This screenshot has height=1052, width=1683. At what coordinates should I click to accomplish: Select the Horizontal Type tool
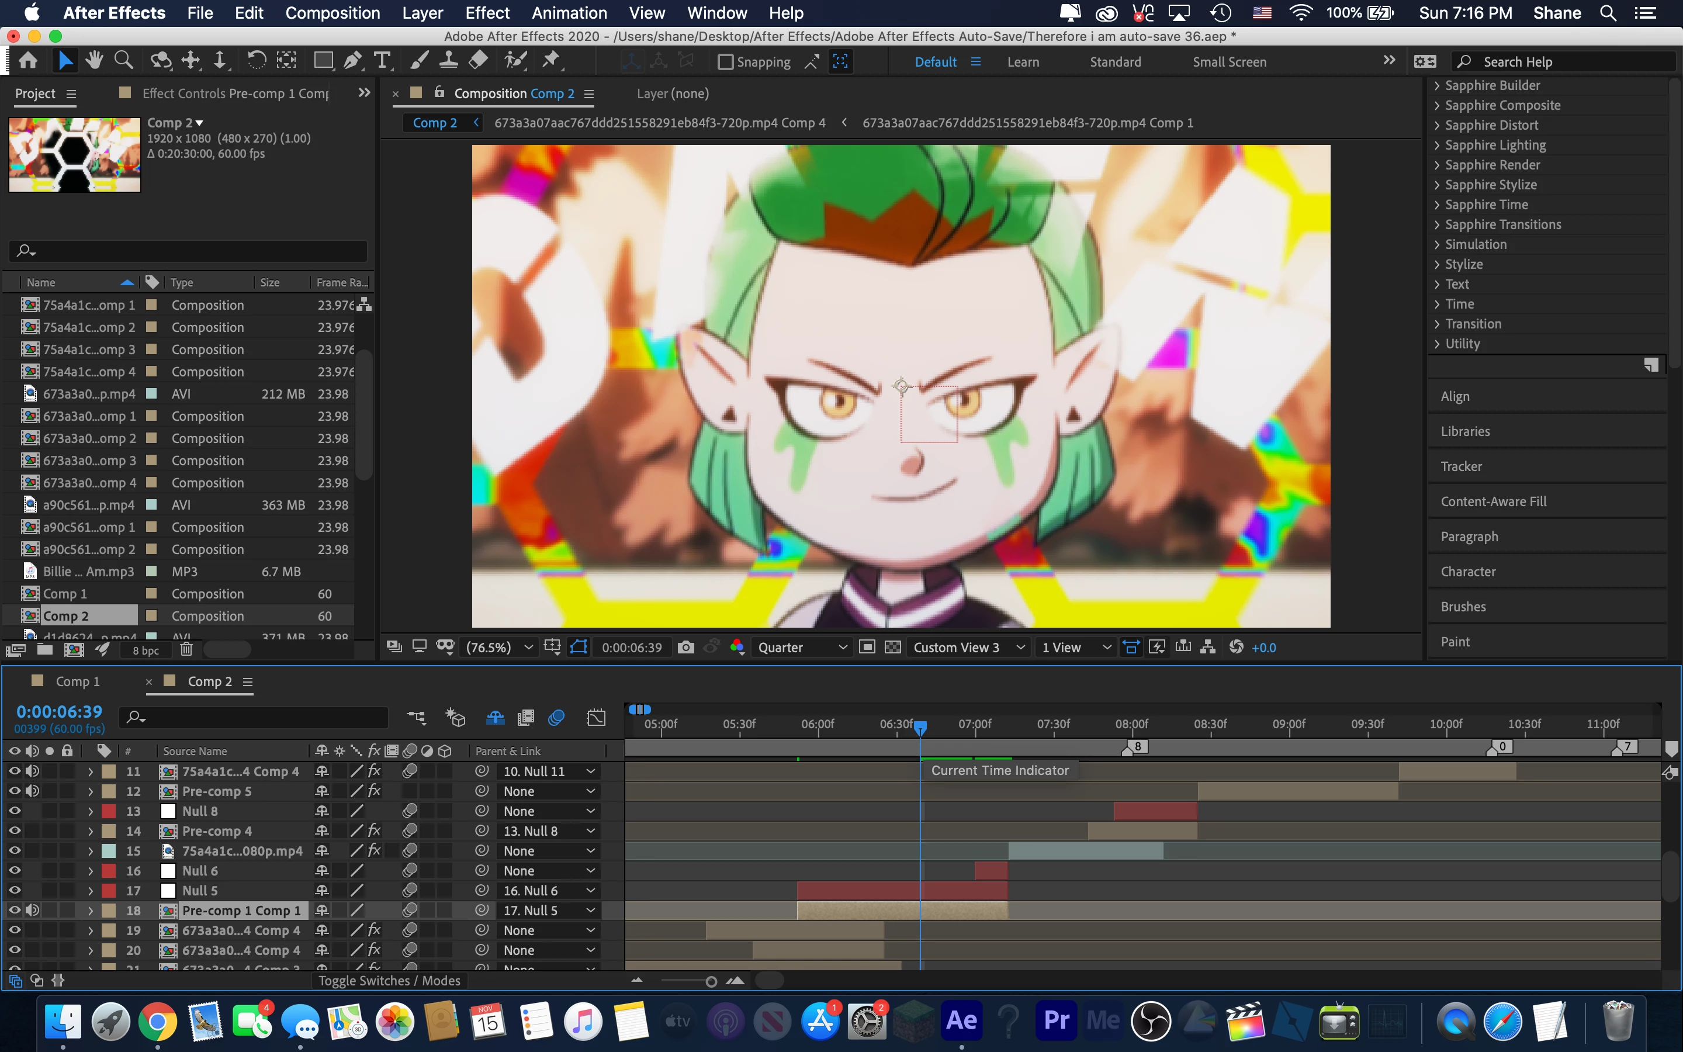pos(382,61)
